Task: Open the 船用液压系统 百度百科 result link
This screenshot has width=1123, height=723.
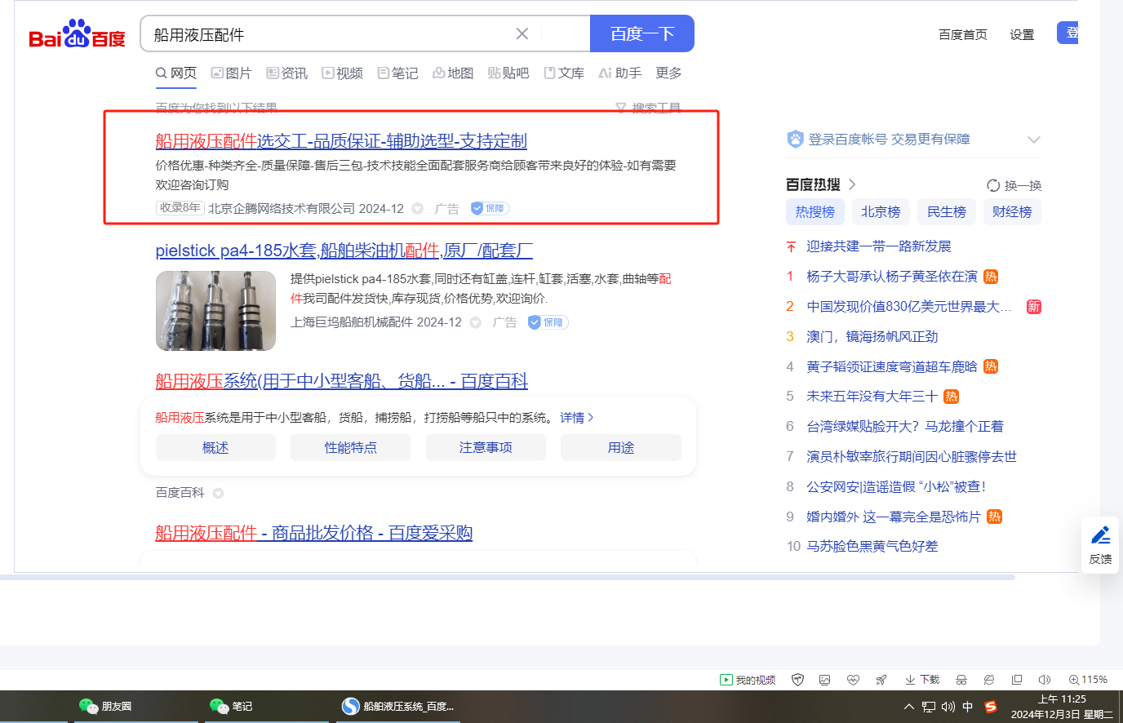Action: pyautogui.click(x=341, y=381)
